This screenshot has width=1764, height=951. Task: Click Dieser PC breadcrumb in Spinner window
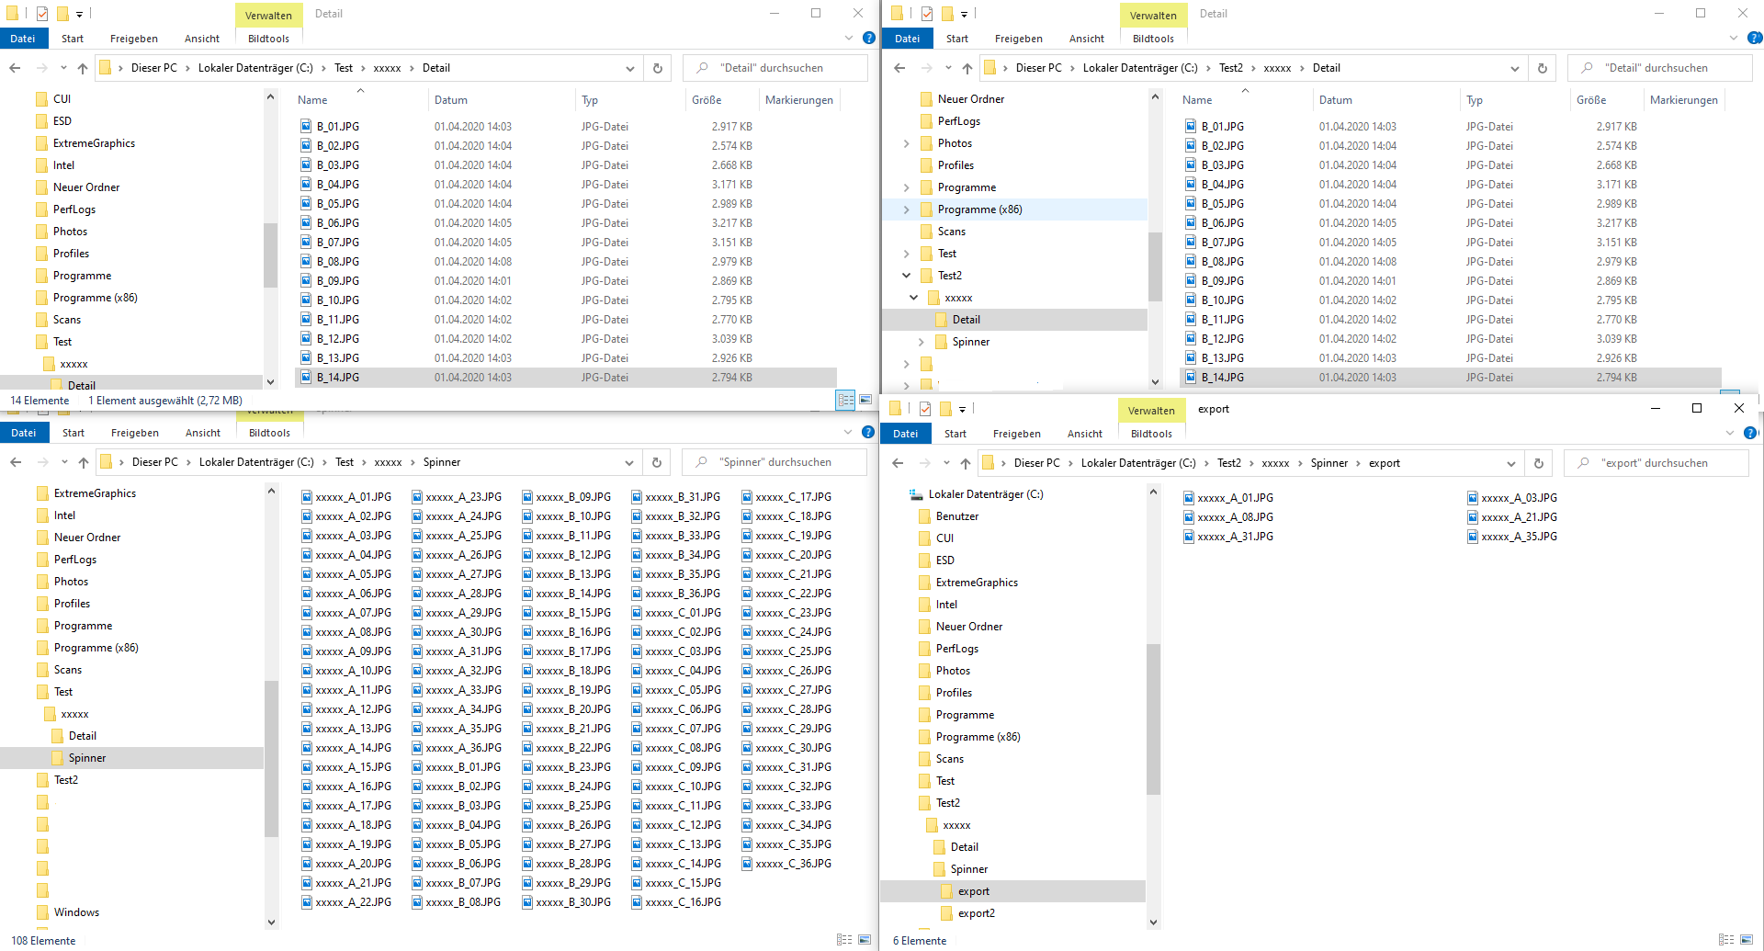[x=155, y=462]
